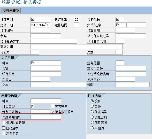
Task: Click the 过帐期间 input field
Action: (x=77, y=25)
